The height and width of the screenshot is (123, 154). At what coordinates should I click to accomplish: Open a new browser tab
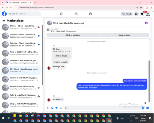[x=35, y=2]
